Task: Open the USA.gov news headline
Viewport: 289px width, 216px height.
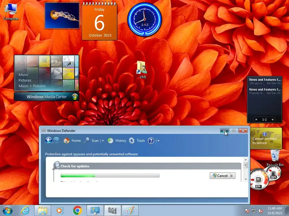Action: 265,81
